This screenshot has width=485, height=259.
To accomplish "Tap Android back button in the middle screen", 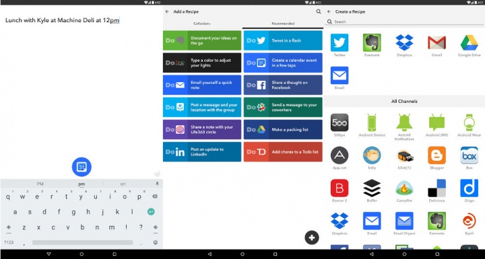I will coord(209,254).
